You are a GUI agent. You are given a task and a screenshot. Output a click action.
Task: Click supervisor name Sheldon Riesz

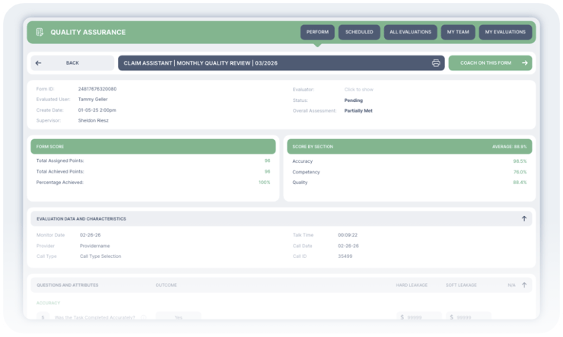94,121
